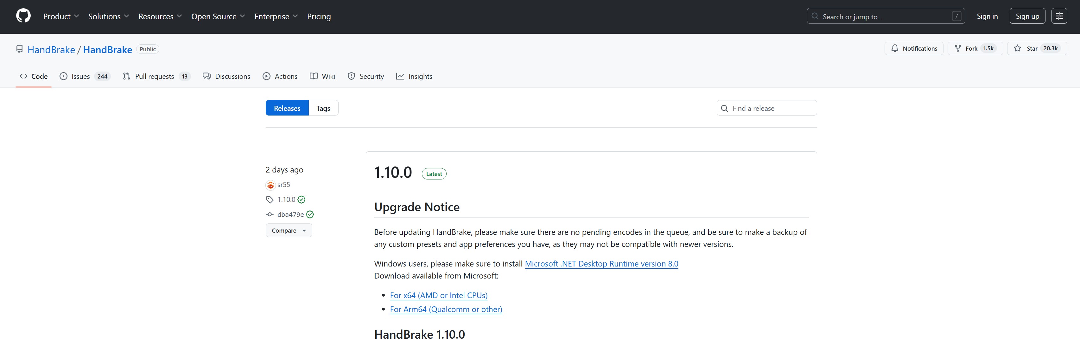The height and width of the screenshot is (345, 1080).
Task: Open the For Arm64 (Qualcomm or other) link
Action: click(446, 309)
